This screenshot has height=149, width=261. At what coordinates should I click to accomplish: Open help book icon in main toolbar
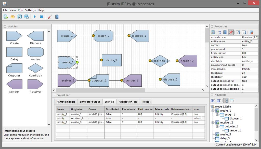point(57,17)
